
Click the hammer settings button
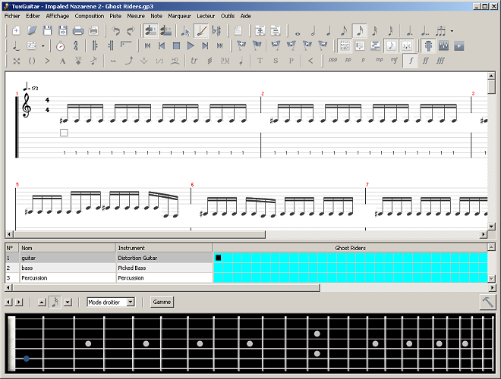[487, 302]
